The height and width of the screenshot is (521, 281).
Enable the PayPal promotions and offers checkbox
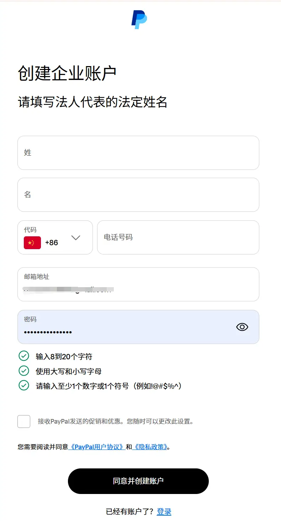pyautogui.click(x=24, y=421)
